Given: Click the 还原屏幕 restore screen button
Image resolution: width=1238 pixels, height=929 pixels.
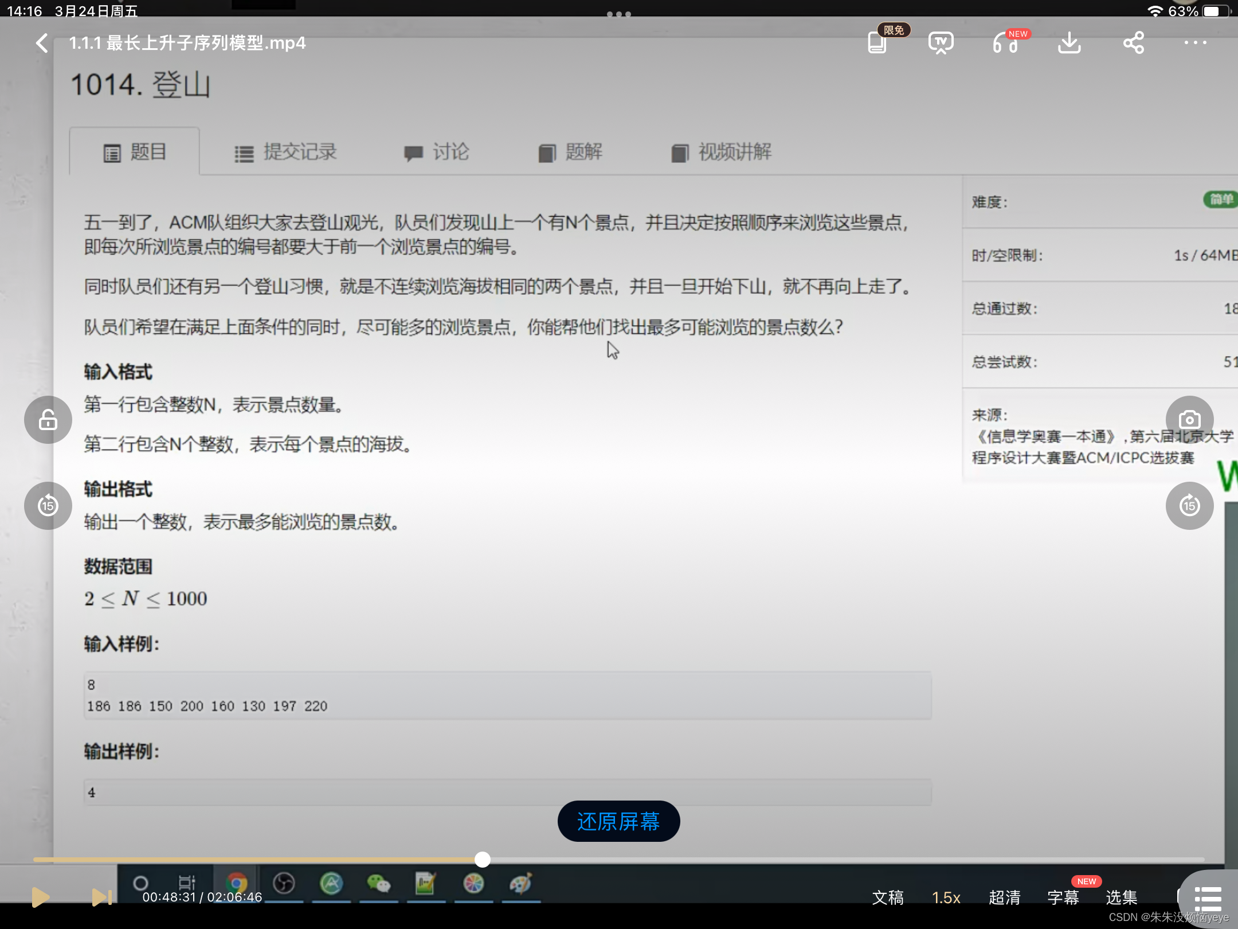Looking at the screenshot, I should (618, 821).
